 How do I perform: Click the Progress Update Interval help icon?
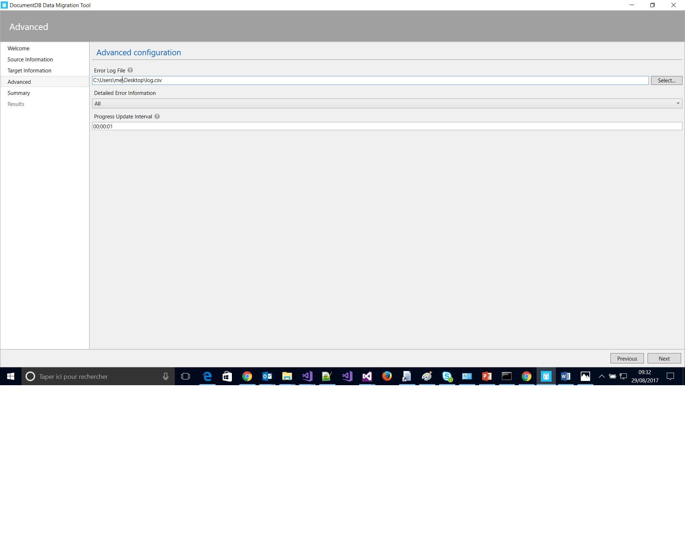[157, 116]
